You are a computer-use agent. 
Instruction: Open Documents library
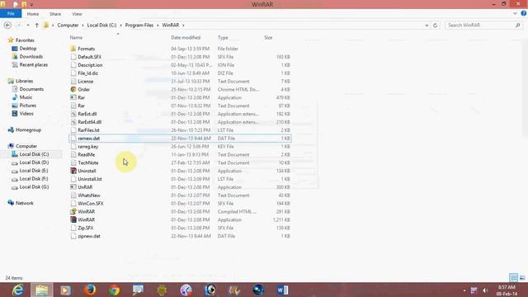tap(31, 89)
